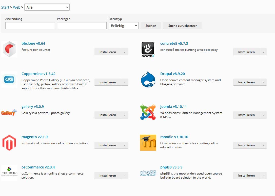Expand install options arrow for Coppermine
The width and height of the screenshot is (275, 196).
[125, 82]
